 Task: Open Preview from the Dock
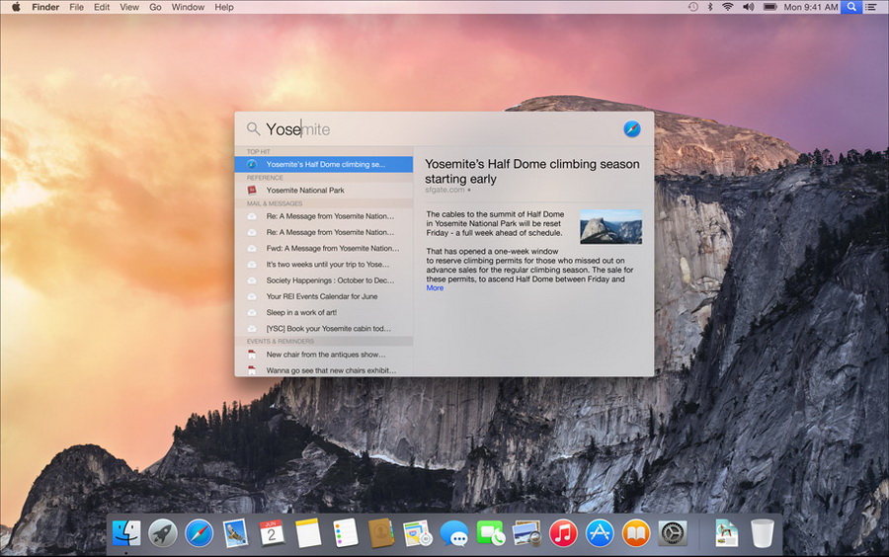click(526, 533)
